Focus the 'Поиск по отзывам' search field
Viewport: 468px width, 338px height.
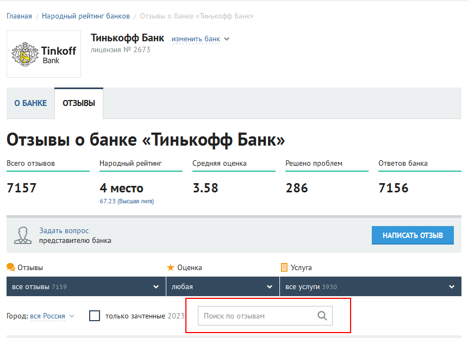point(265,316)
